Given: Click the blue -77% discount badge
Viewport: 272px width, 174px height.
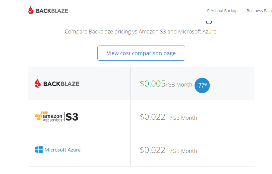Looking at the screenshot, I should (x=202, y=85).
